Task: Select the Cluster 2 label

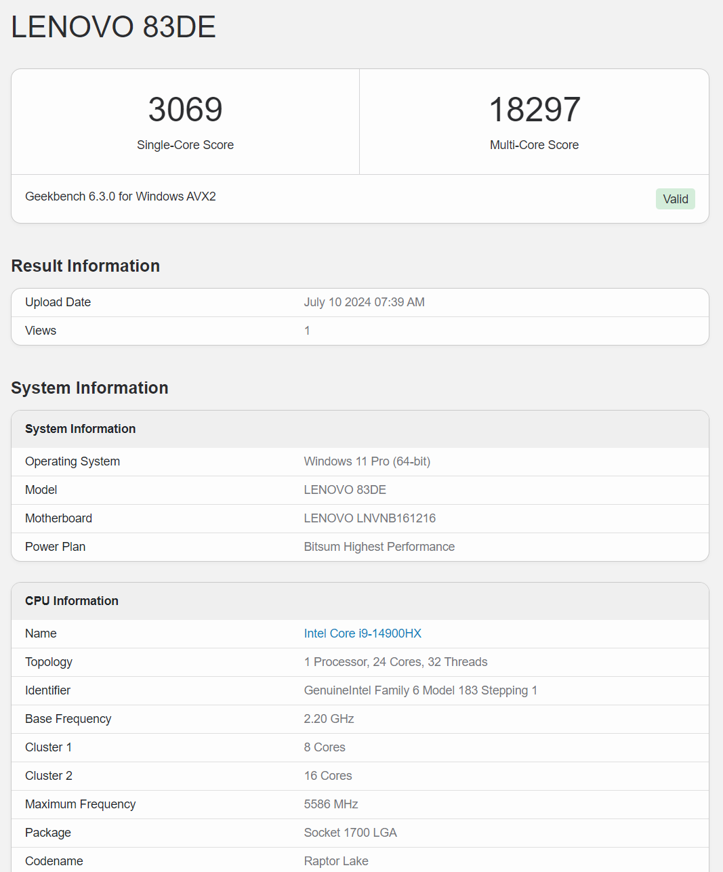Action: point(49,776)
